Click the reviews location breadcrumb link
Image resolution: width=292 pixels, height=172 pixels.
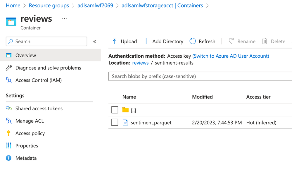(140, 63)
